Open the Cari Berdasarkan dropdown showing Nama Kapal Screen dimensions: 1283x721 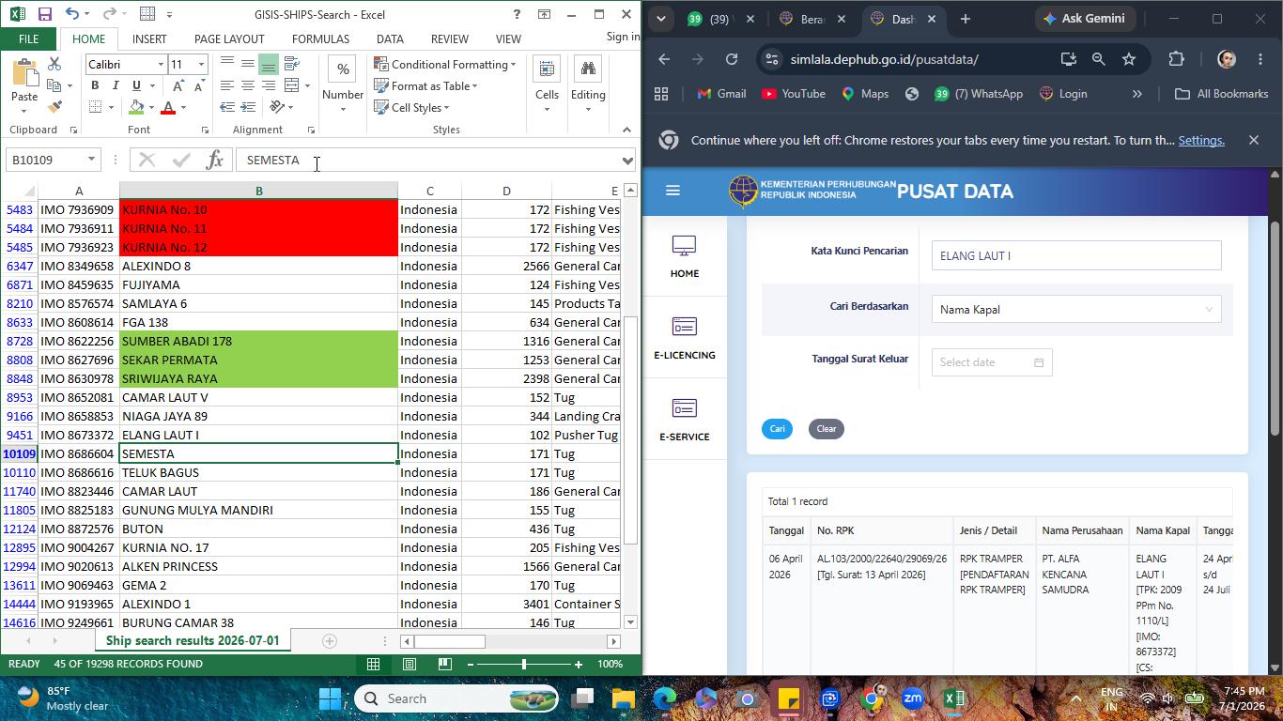1076,309
